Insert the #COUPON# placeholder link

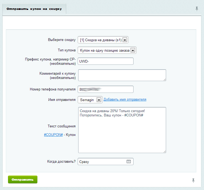pos(53,135)
